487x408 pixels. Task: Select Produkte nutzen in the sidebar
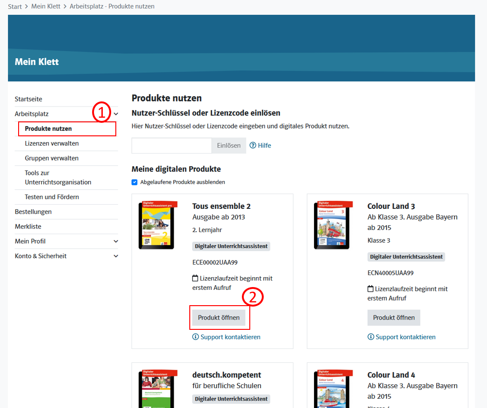(x=48, y=129)
